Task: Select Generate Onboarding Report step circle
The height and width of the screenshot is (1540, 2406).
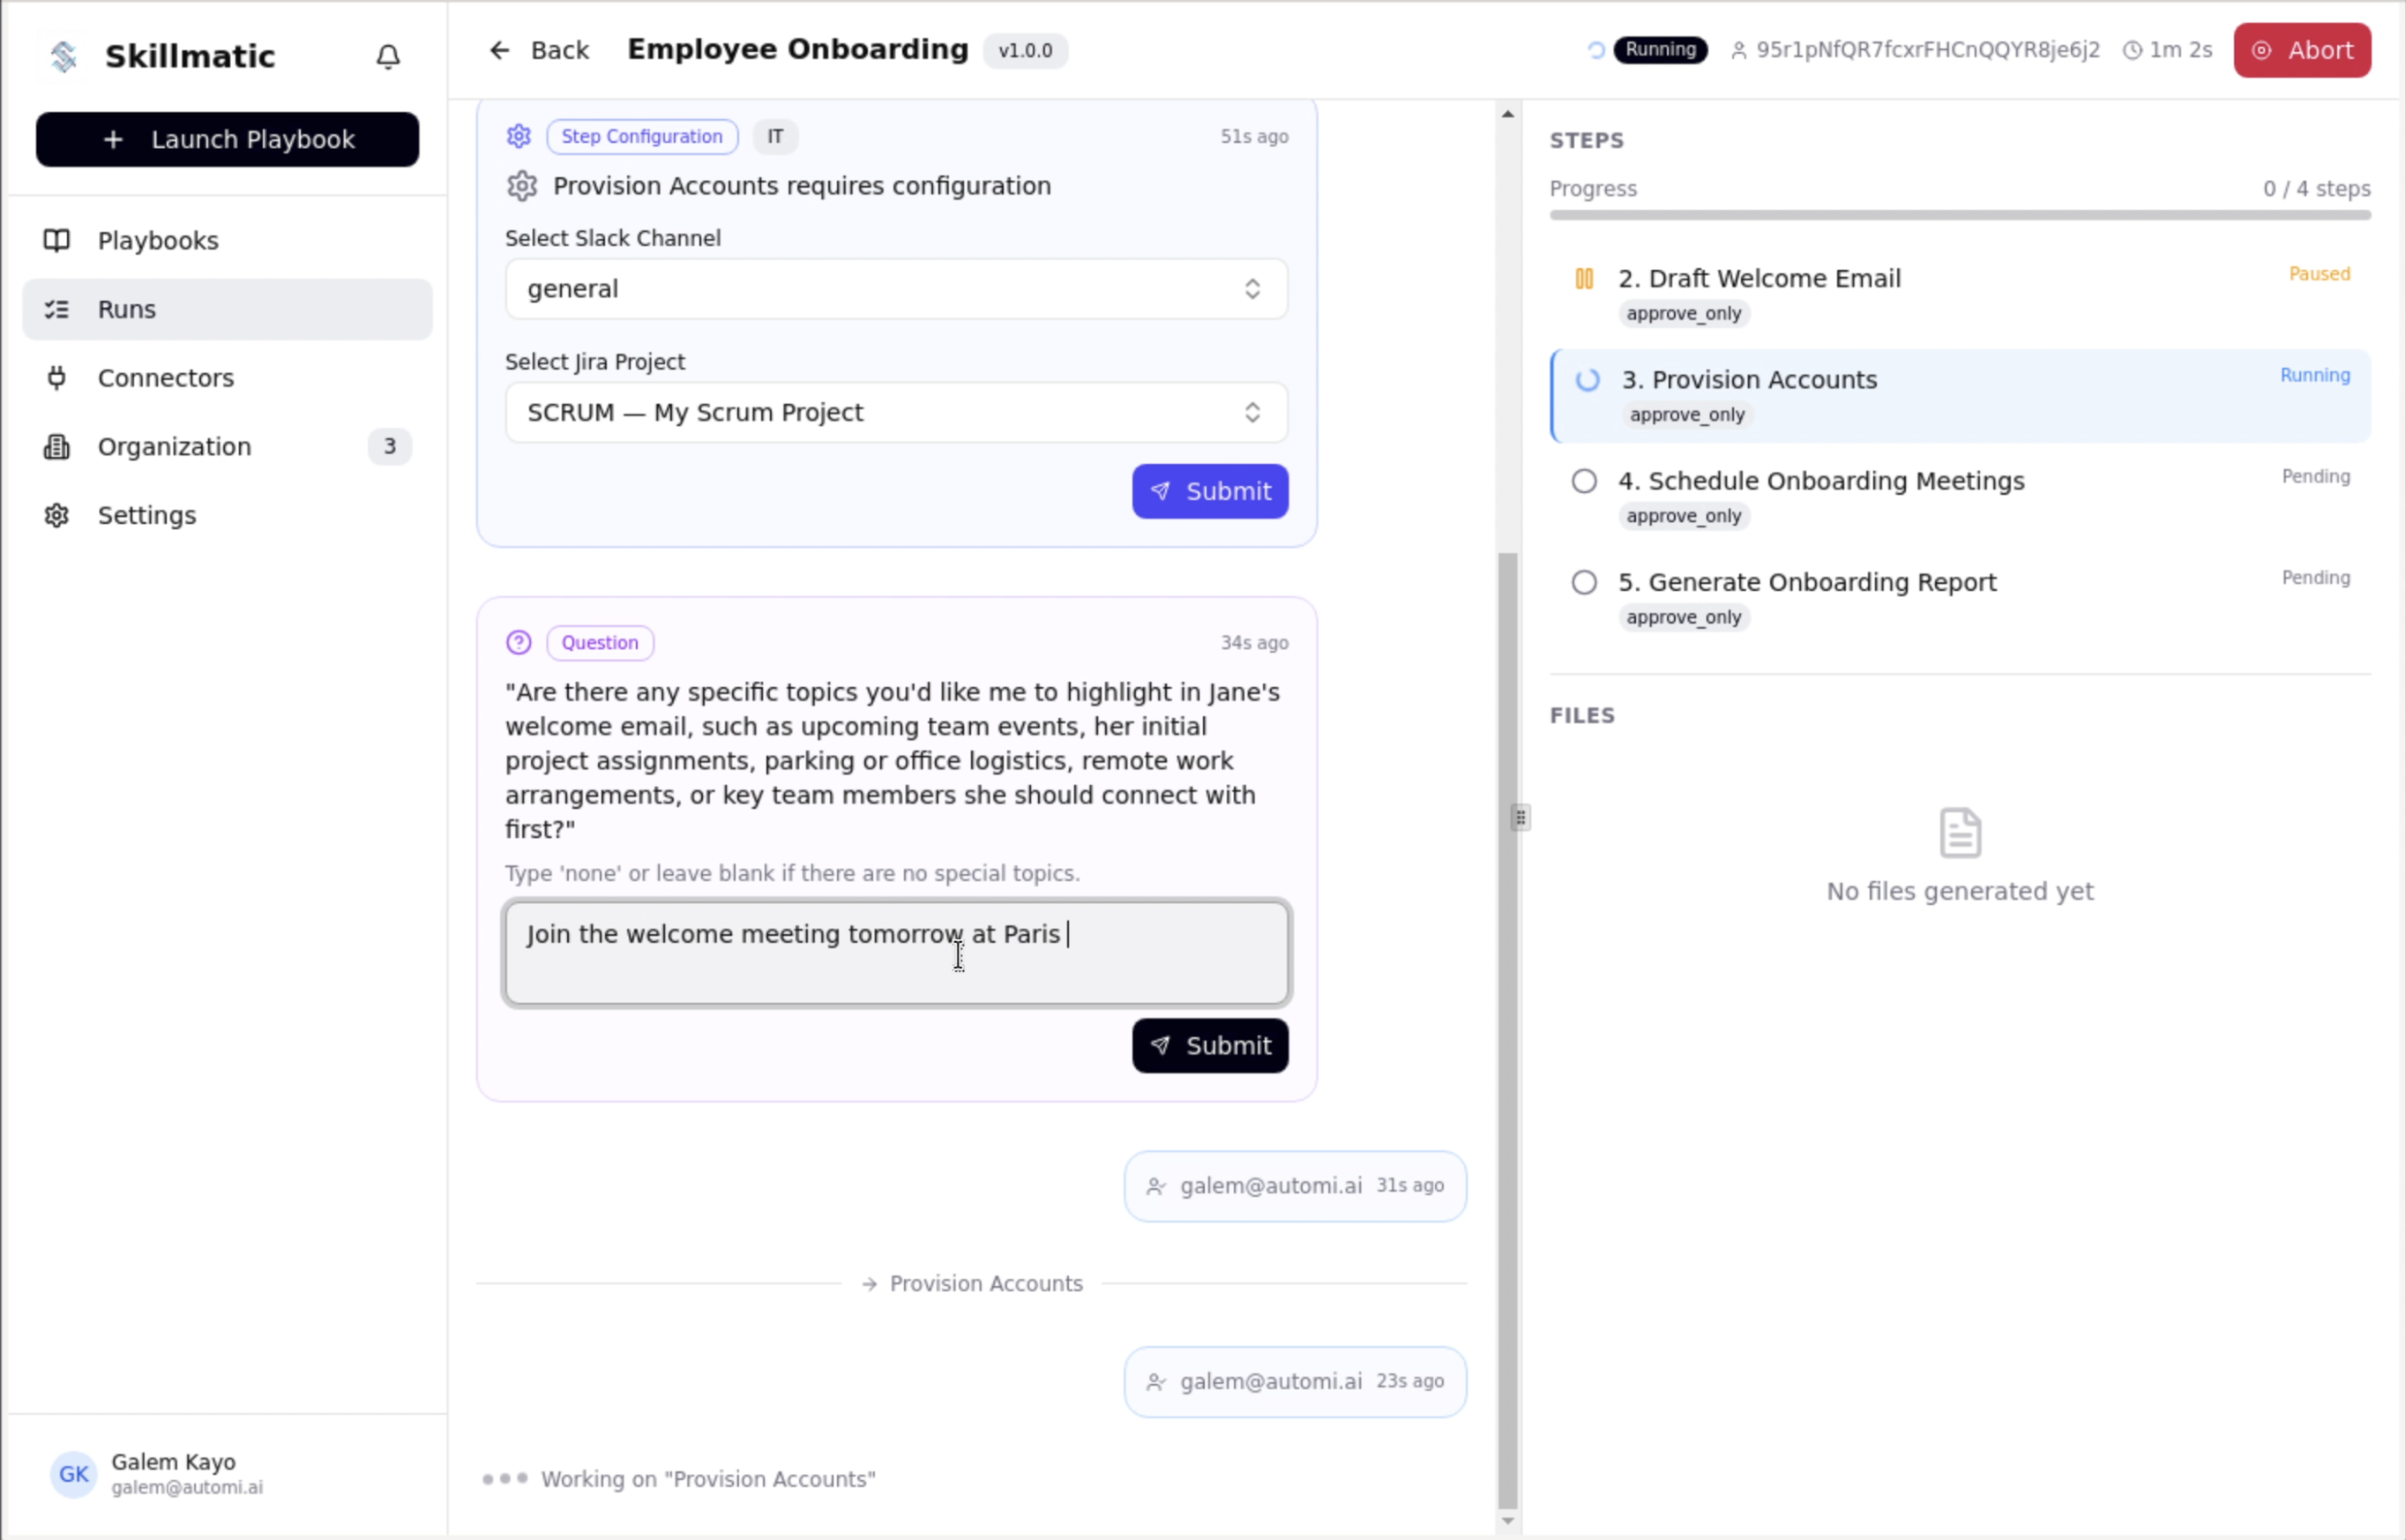Action: tap(1584, 582)
